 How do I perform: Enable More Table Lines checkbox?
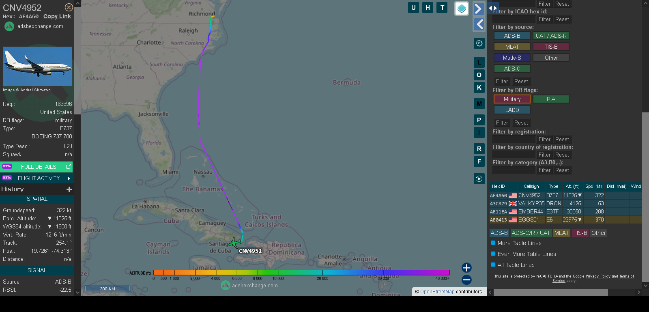(493, 243)
